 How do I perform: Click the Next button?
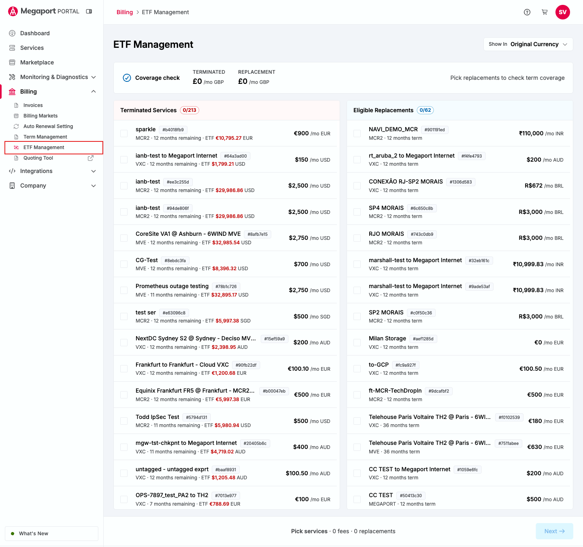[x=554, y=531]
